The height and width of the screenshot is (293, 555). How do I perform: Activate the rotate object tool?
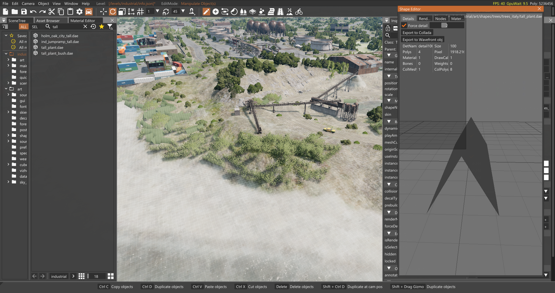(113, 12)
